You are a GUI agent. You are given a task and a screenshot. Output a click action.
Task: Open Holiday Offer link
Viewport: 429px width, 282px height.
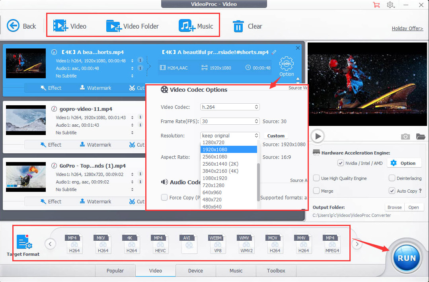[408, 28]
